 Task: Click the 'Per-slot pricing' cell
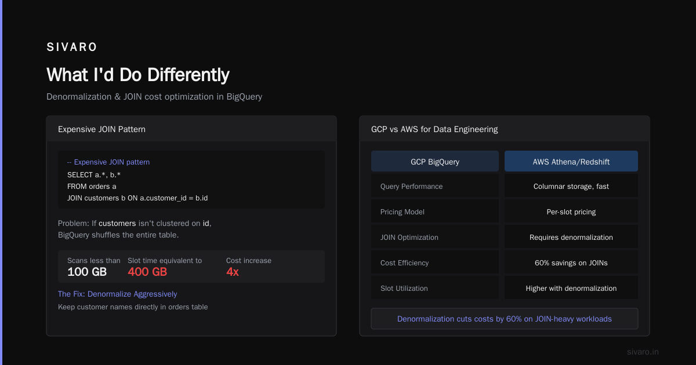click(x=571, y=212)
